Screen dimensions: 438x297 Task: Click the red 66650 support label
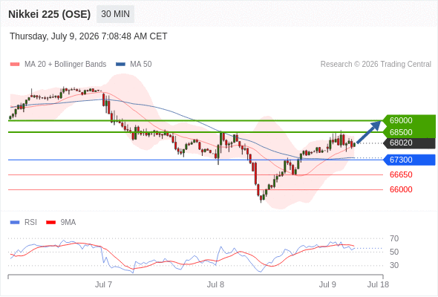401,175
